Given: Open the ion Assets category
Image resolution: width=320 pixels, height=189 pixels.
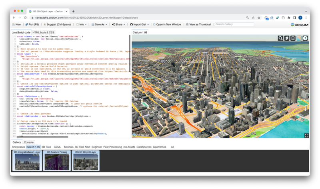Looking at the screenshot, I should (129, 147).
